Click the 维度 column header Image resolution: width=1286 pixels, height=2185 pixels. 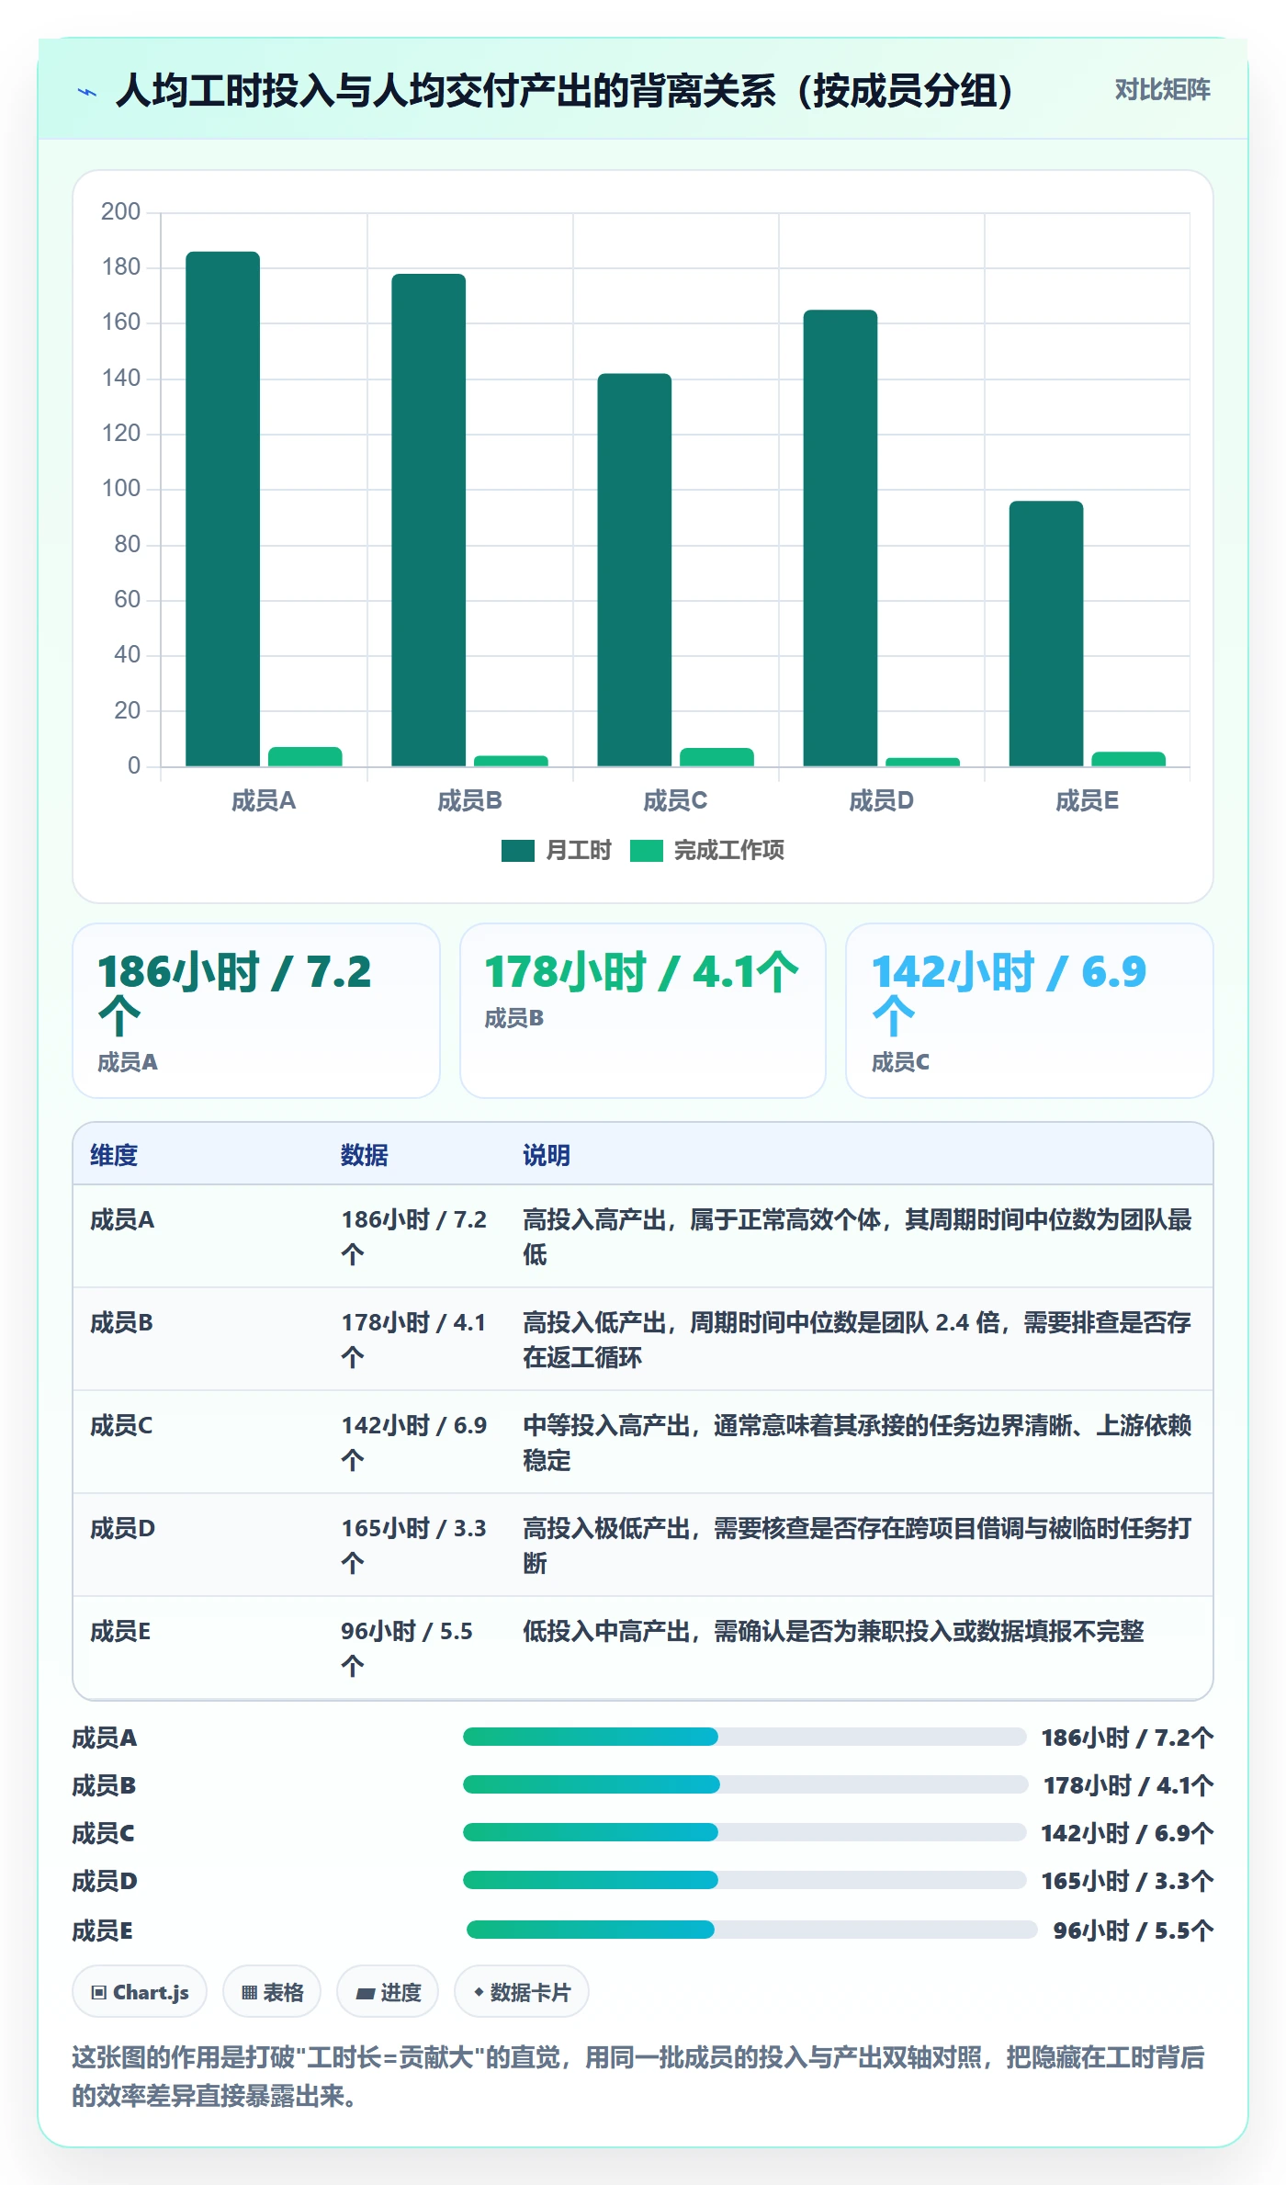pyautogui.click(x=114, y=1155)
